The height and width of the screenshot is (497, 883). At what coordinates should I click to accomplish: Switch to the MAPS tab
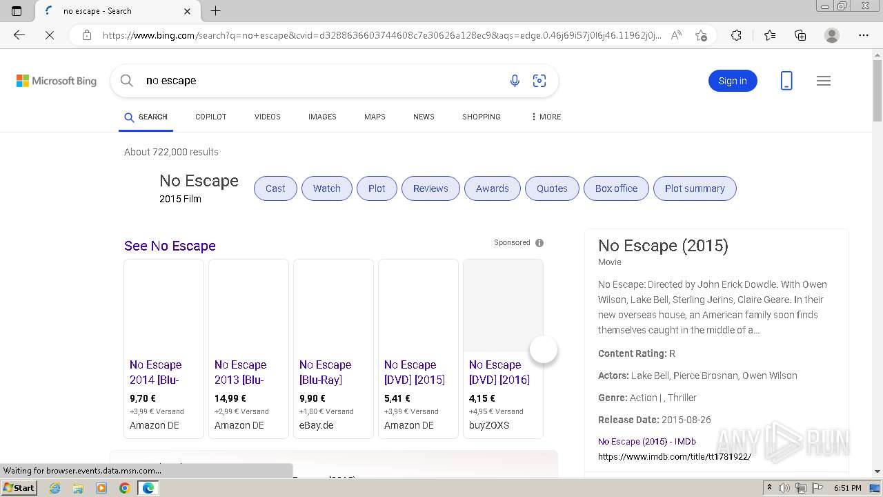pyautogui.click(x=375, y=117)
